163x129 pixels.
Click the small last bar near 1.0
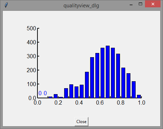tap(139, 97)
